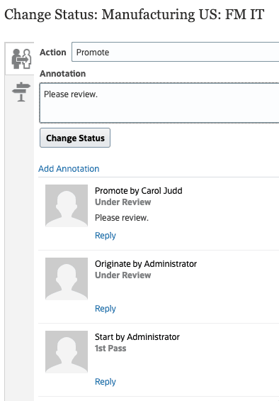Click Carol Judd's avatar thumbnail

pos(67,206)
